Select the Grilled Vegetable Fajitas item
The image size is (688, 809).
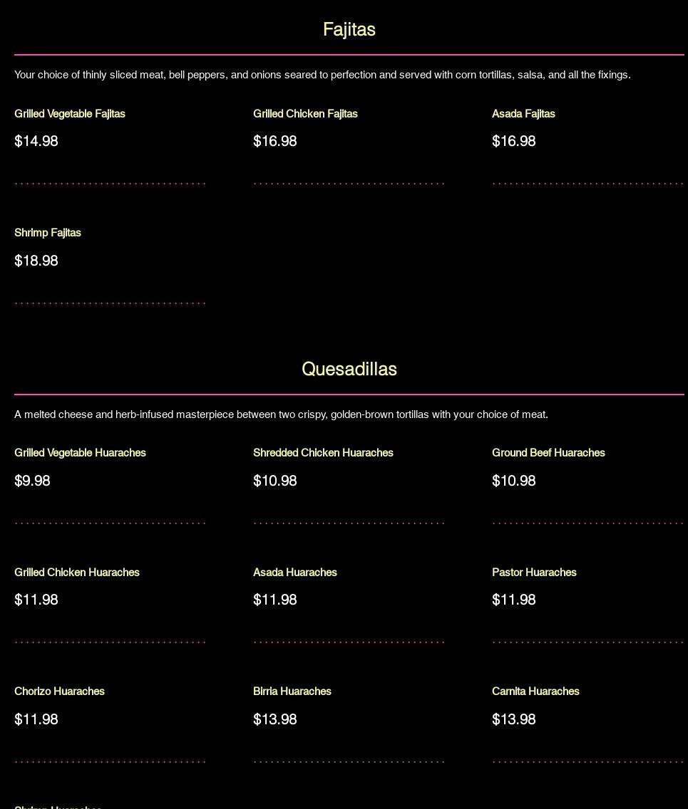(x=70, y=114)
